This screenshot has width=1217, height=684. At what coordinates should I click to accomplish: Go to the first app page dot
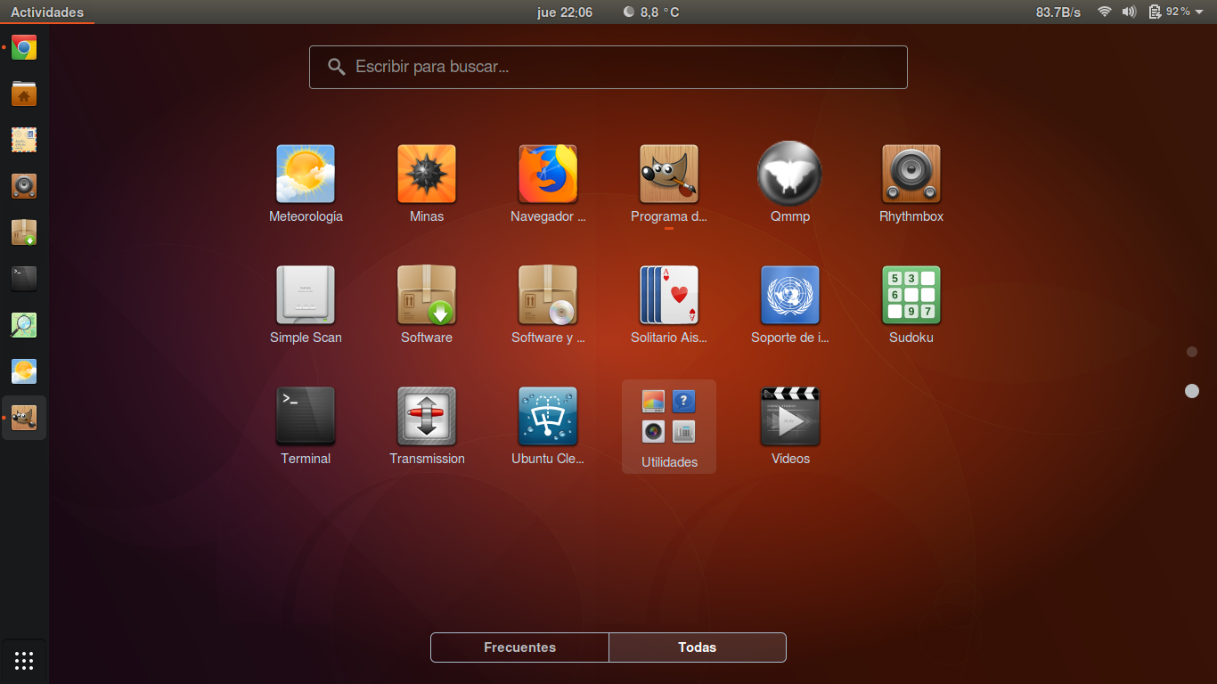(1192, 352)
